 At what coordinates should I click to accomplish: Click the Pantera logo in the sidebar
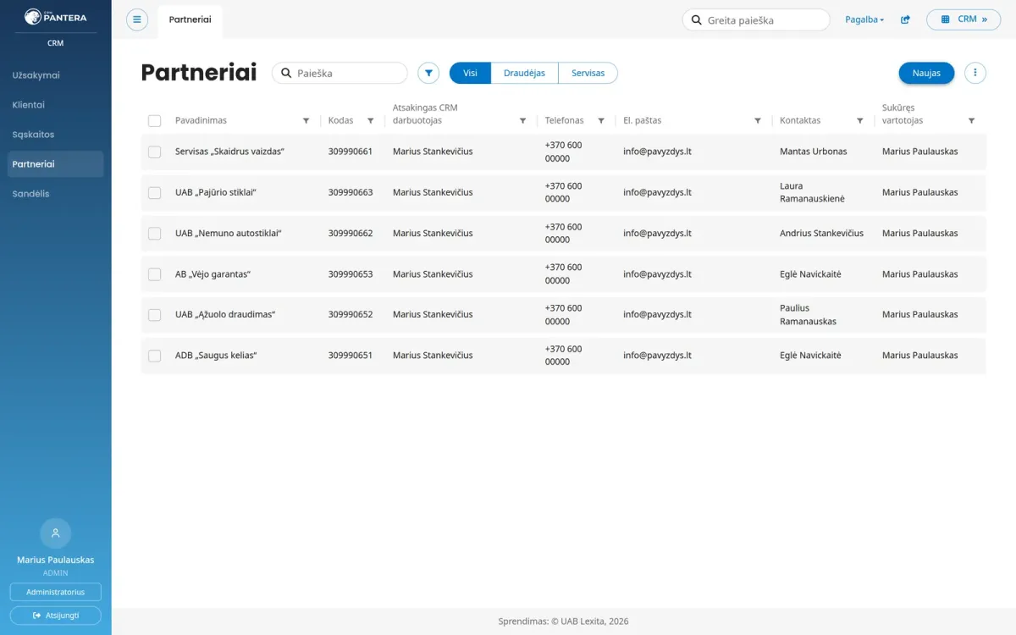[55, 17]
